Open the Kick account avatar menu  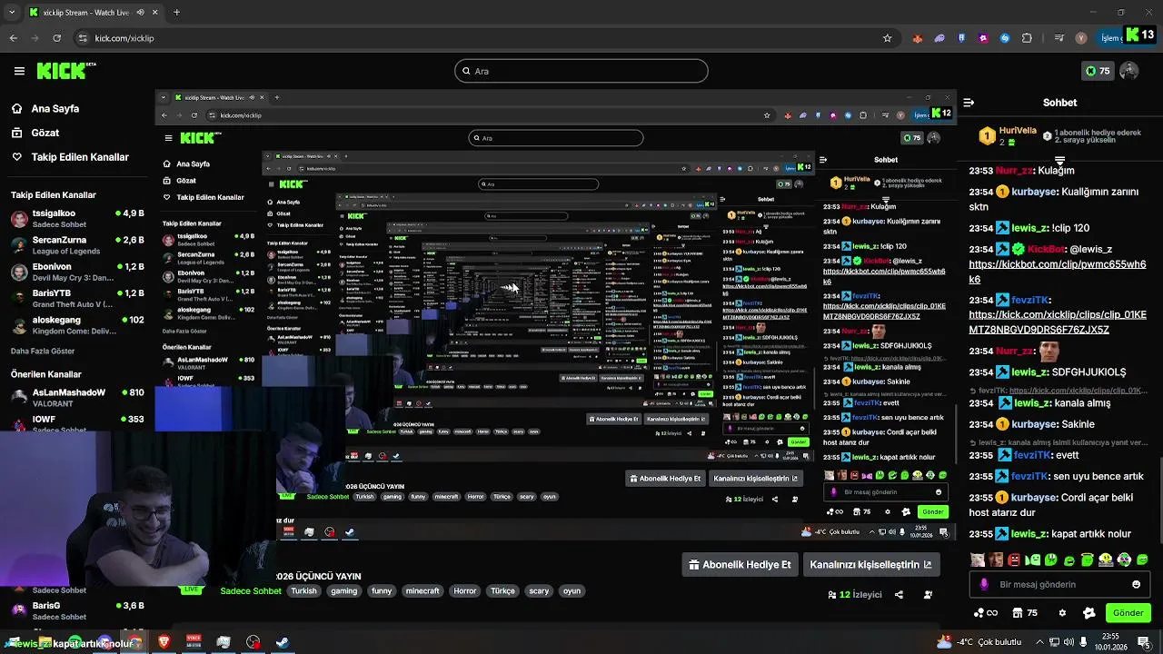coord(1129,71)
